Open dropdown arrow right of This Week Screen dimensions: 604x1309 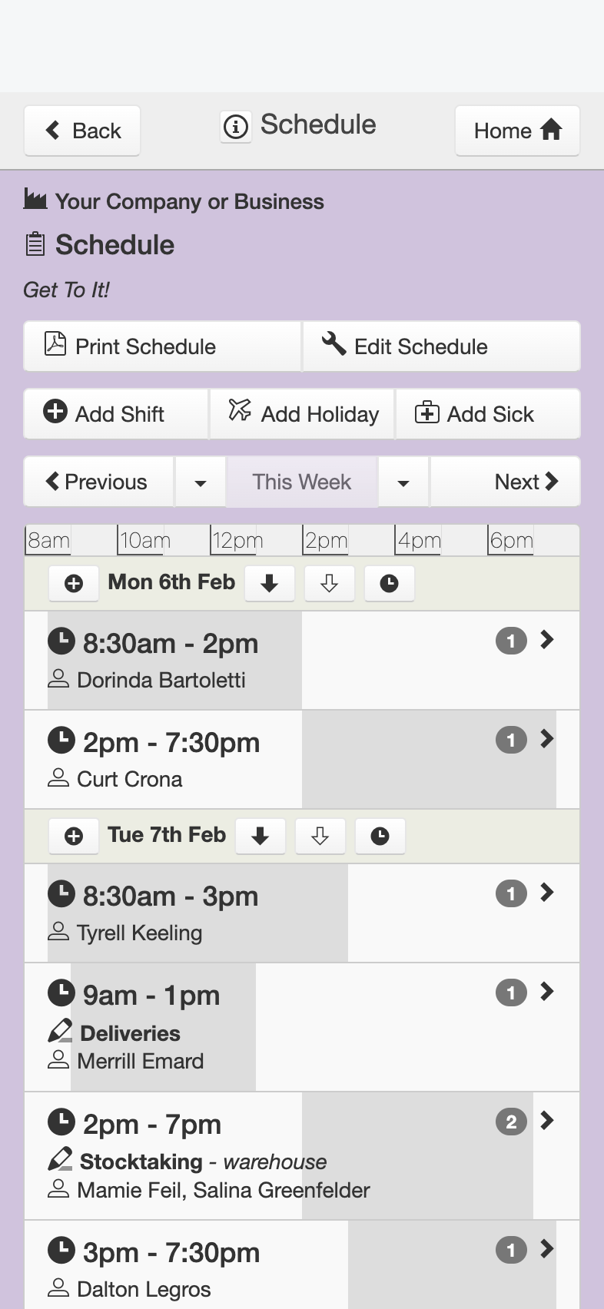[x=403, y=482]
